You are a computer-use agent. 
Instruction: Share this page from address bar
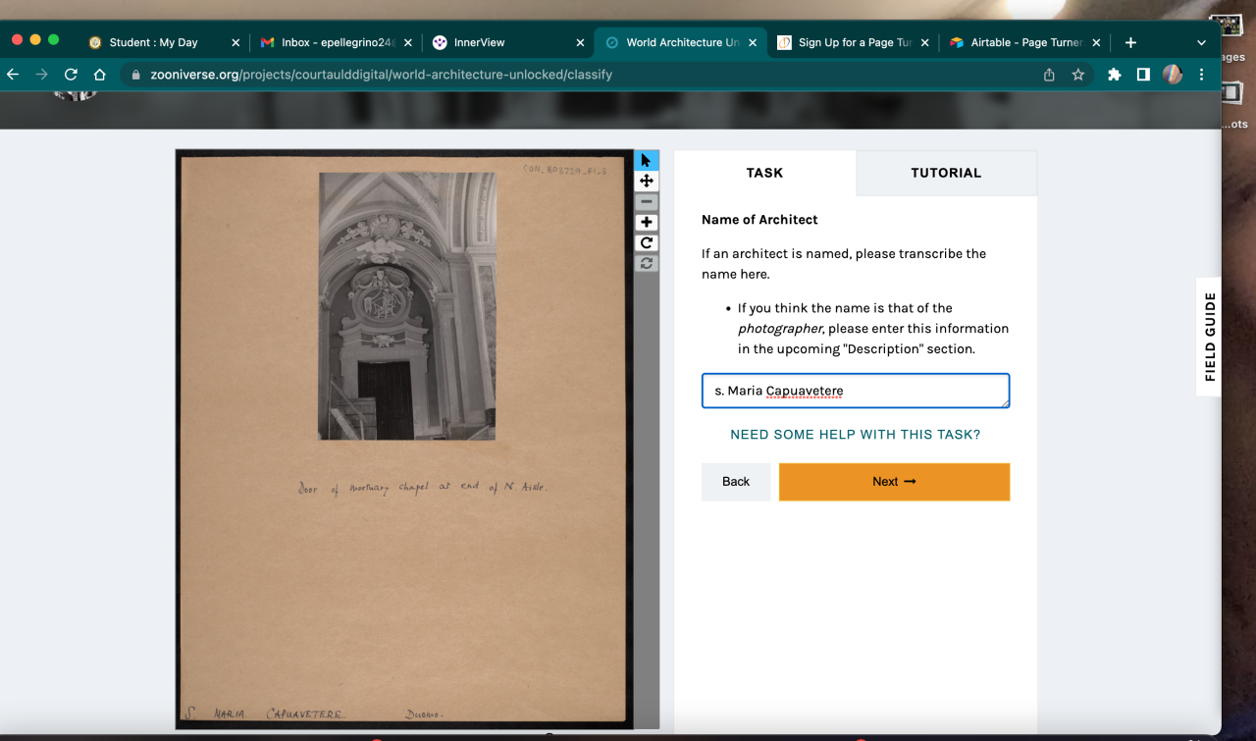1049,75
